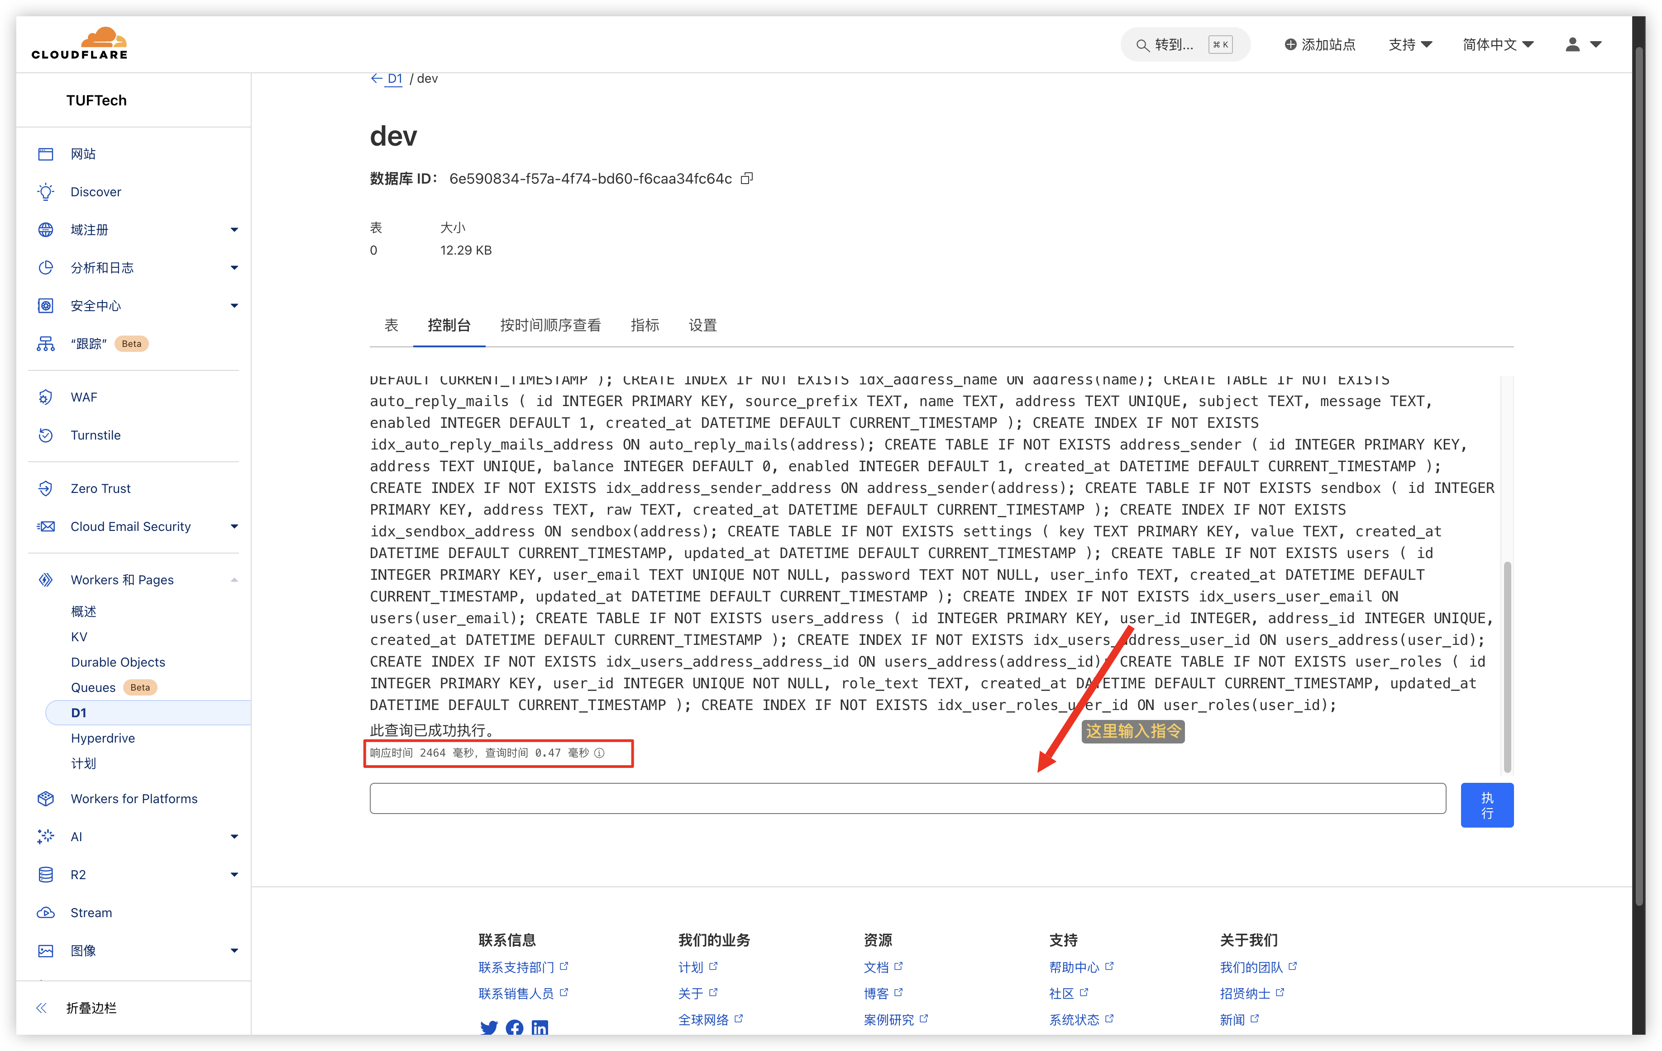Screen dimensions: 1662x1051
Task: Click the info icon beside query time
Action: pyautogui.click(x=599, y=753)
